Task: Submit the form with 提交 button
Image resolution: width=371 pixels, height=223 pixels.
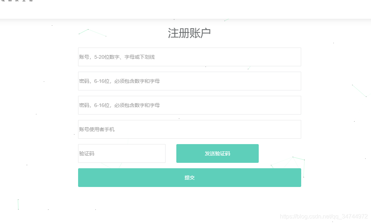Action: (190, 178)
